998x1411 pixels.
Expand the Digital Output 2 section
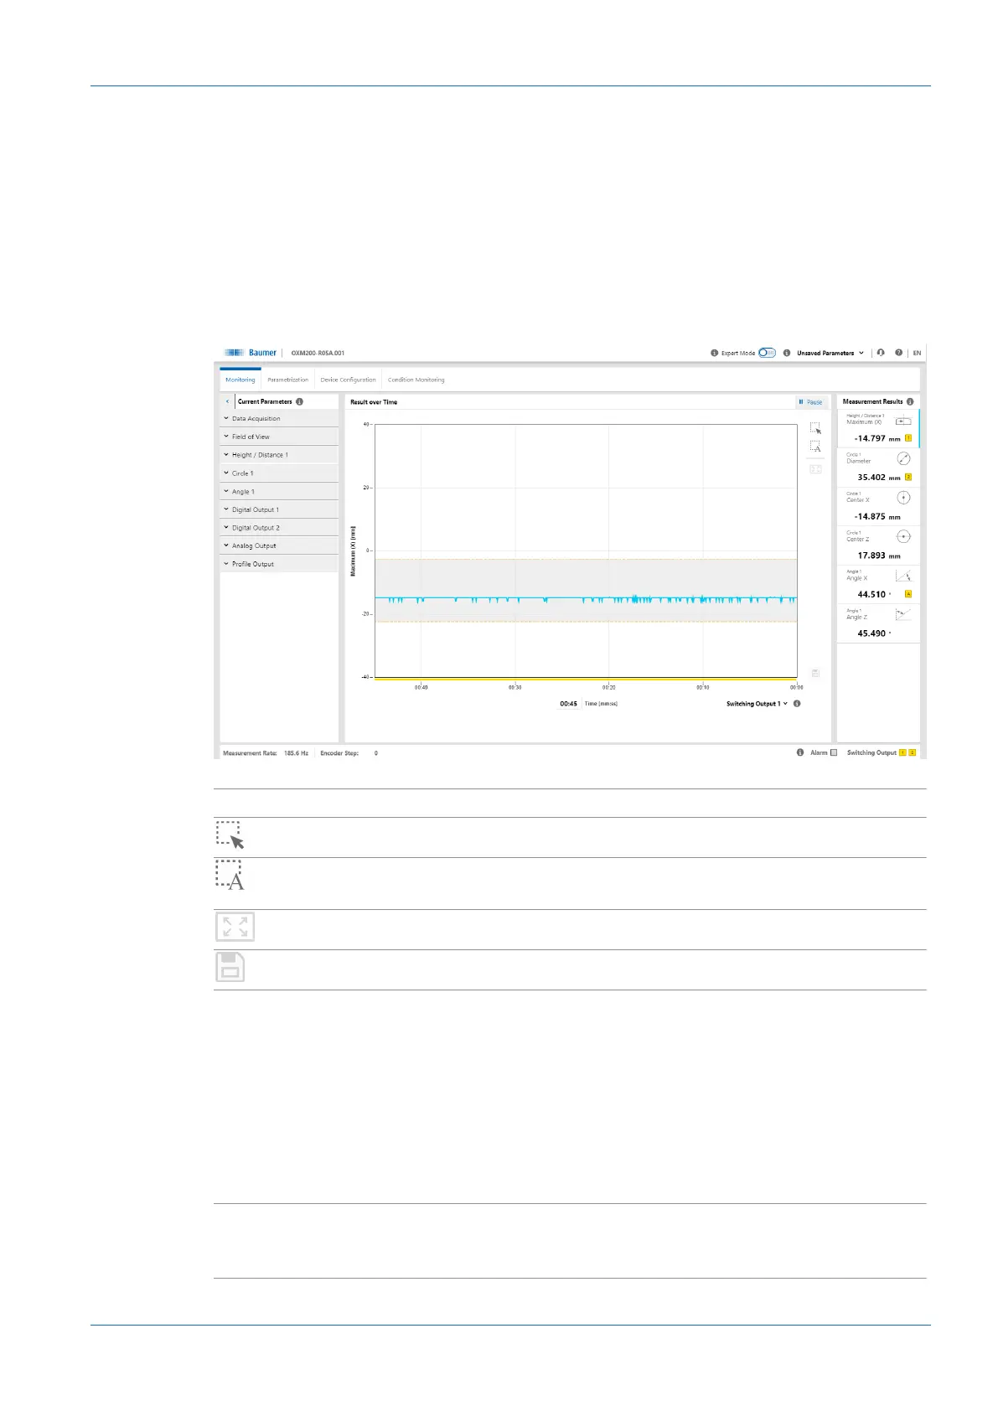[x=279, y=528]
